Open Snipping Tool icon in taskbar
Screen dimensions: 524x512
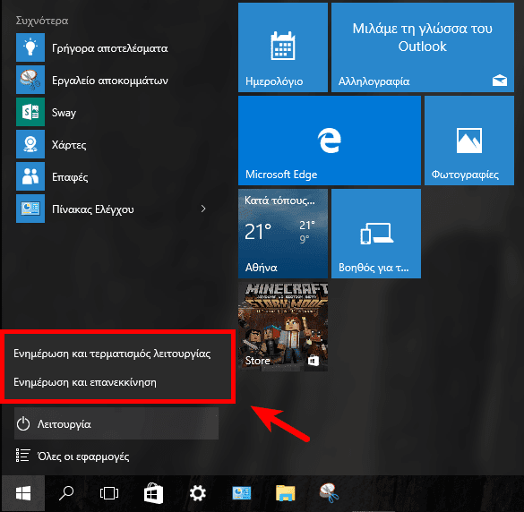(329, 493)
